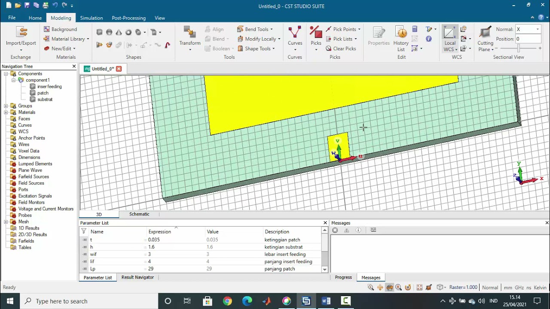
Task: Activate Pan view icon in status bar
Action: click(380, 288)
